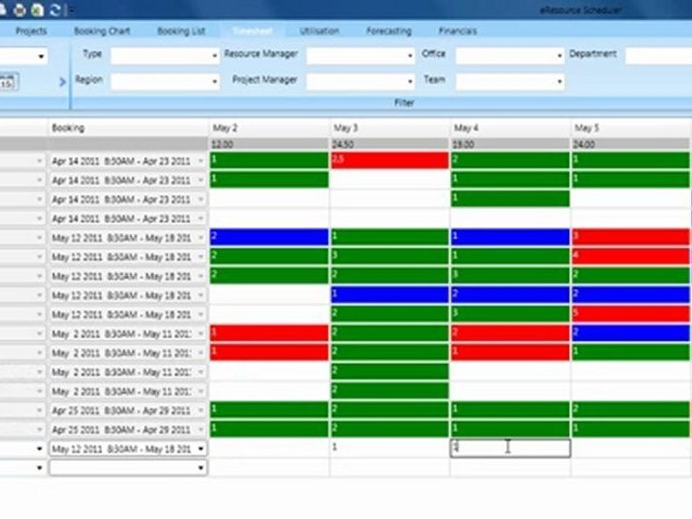Image resolution: width=692 pixels, height=519 pixels.
Task: Click the red cell with 3 under May 5
Action: (x=631, y=237)
